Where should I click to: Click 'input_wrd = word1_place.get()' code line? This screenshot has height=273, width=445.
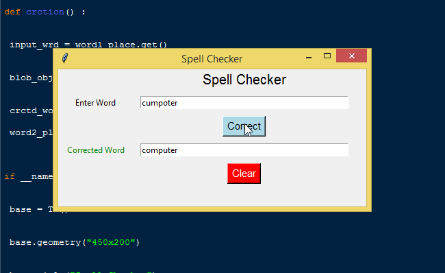point(88,45)
